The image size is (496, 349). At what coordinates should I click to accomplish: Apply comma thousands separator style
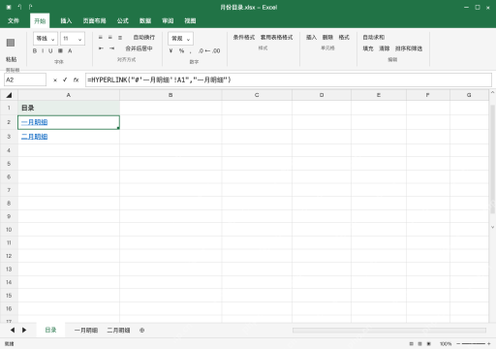tap(191, 51)
